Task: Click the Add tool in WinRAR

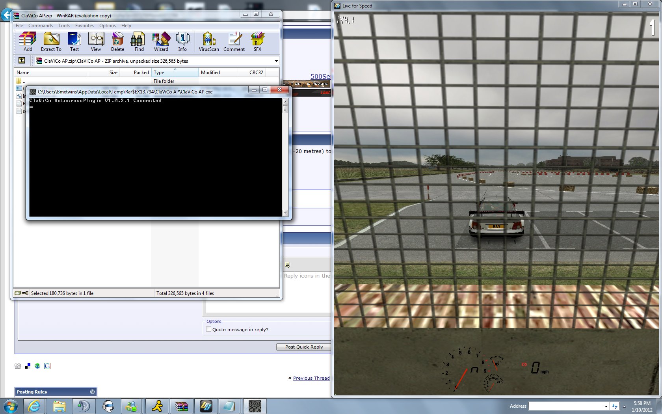Action: pyautogui.click(x=28, y=41)
